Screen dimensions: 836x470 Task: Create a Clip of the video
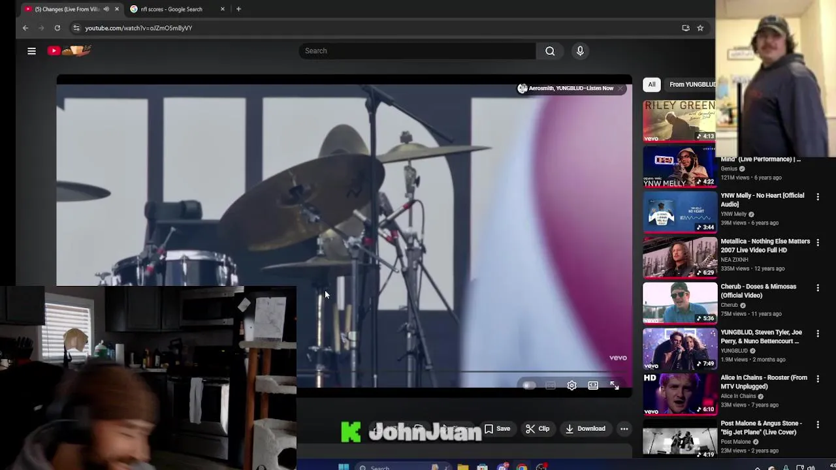coord(538,429)
